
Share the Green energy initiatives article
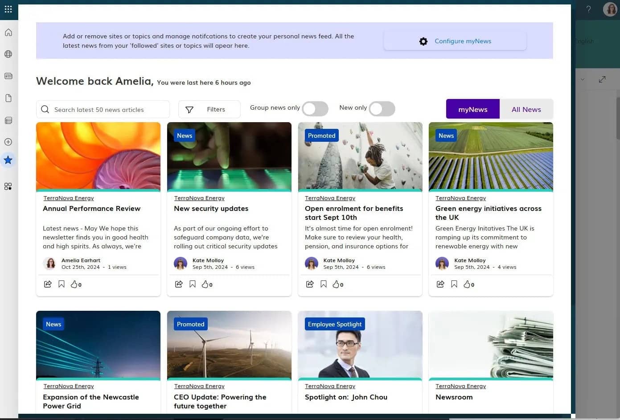(x=440, y=284)
